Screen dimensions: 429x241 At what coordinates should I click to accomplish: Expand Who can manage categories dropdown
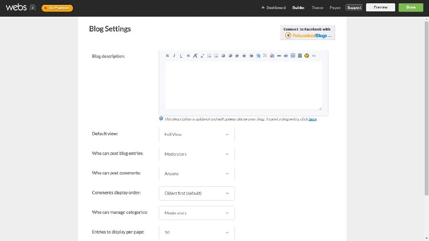click(196, 213)
